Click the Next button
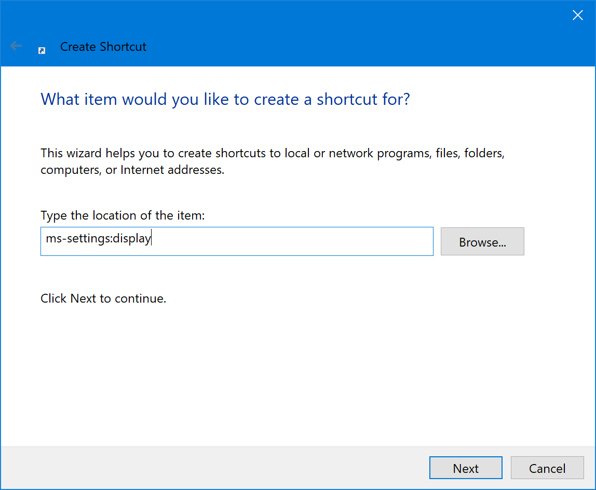The image size is (596, 490). point(466,468)
